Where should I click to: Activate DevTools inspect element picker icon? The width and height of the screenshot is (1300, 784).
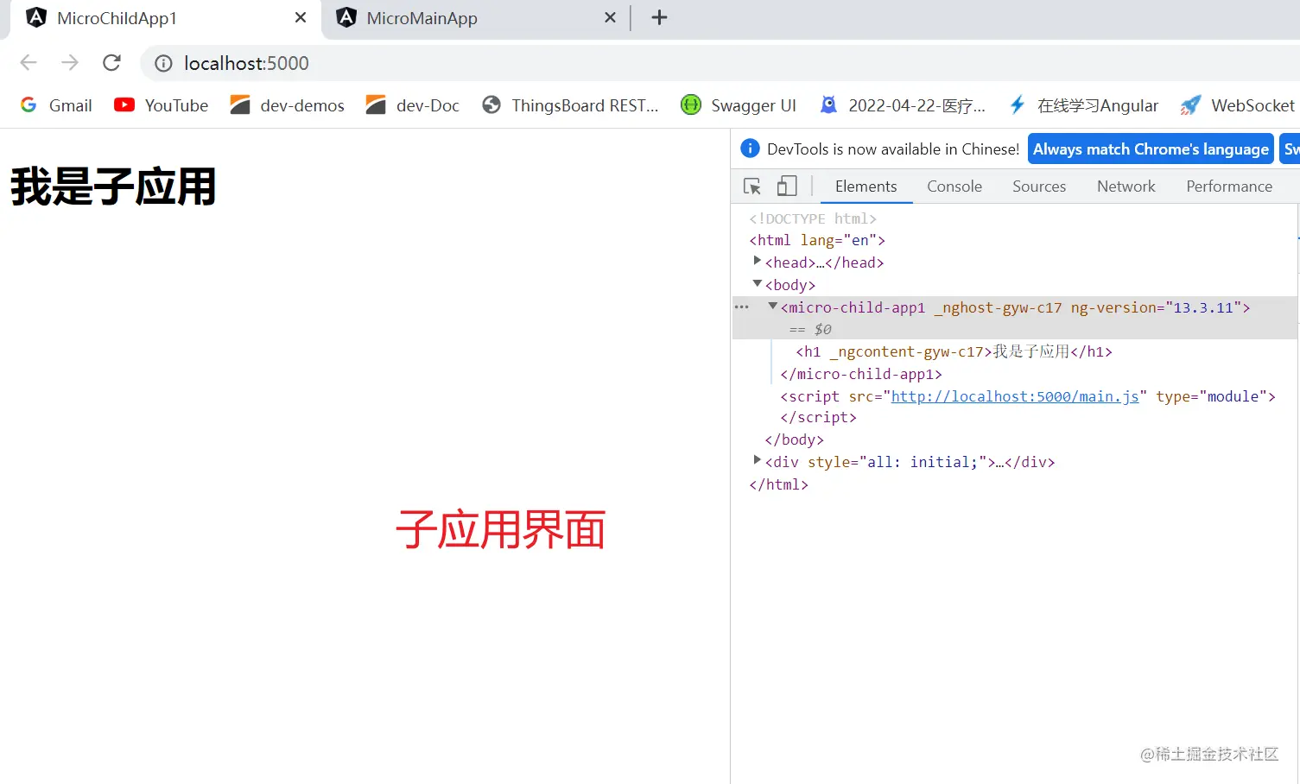(752, 187)
